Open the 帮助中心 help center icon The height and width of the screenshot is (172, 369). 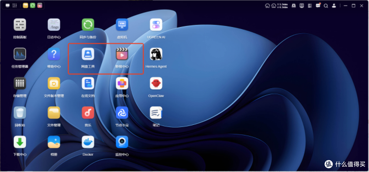[54, 54]
